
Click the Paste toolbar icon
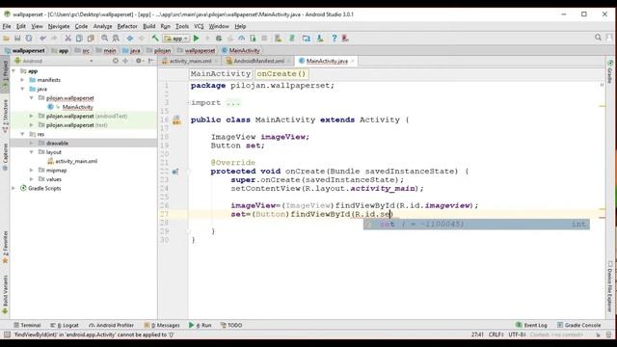(91, 39)
